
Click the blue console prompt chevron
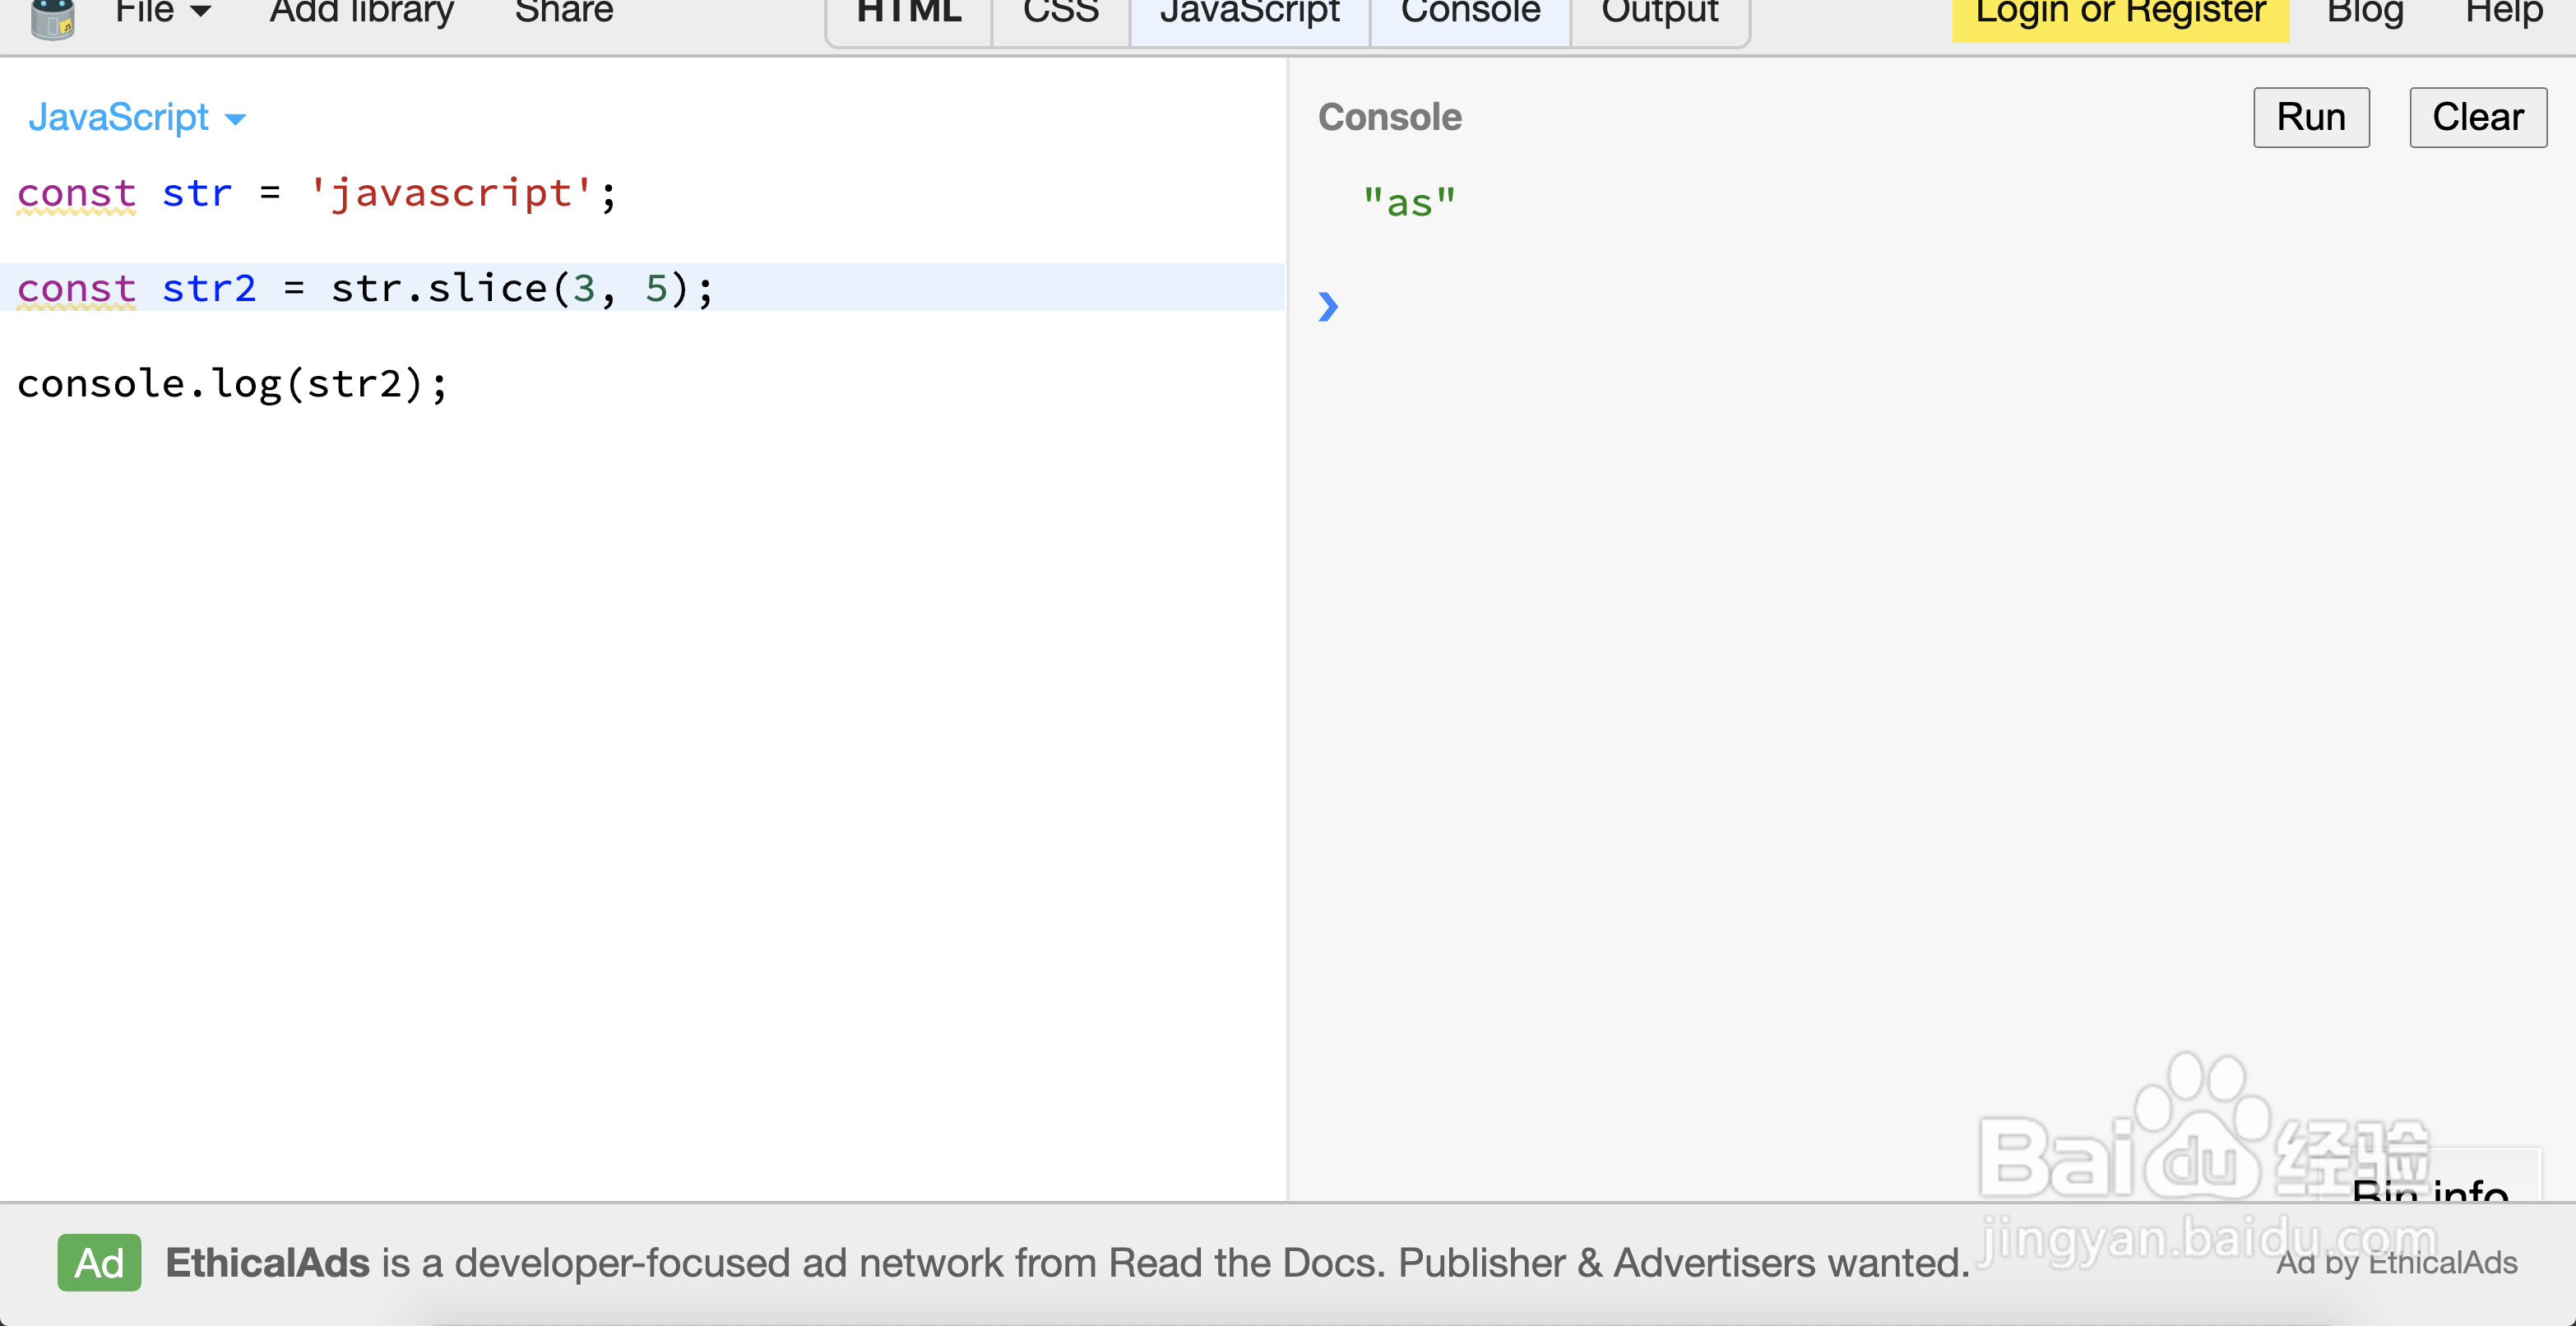(x=1328, y=306)
